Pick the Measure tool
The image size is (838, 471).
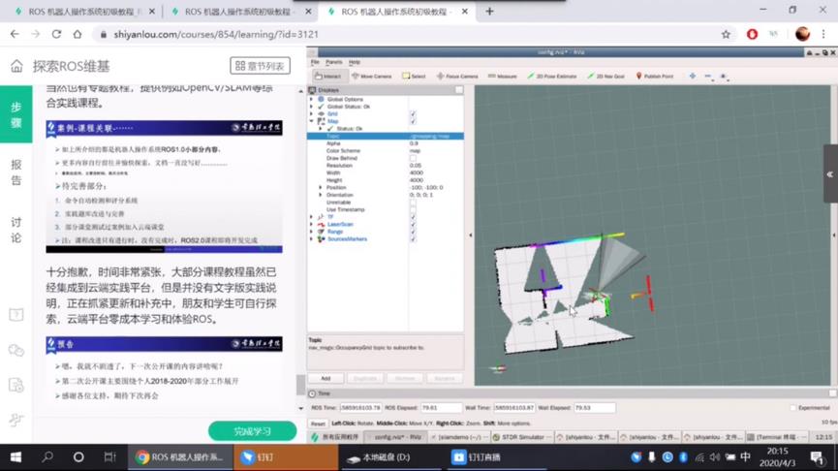[503, 76]
